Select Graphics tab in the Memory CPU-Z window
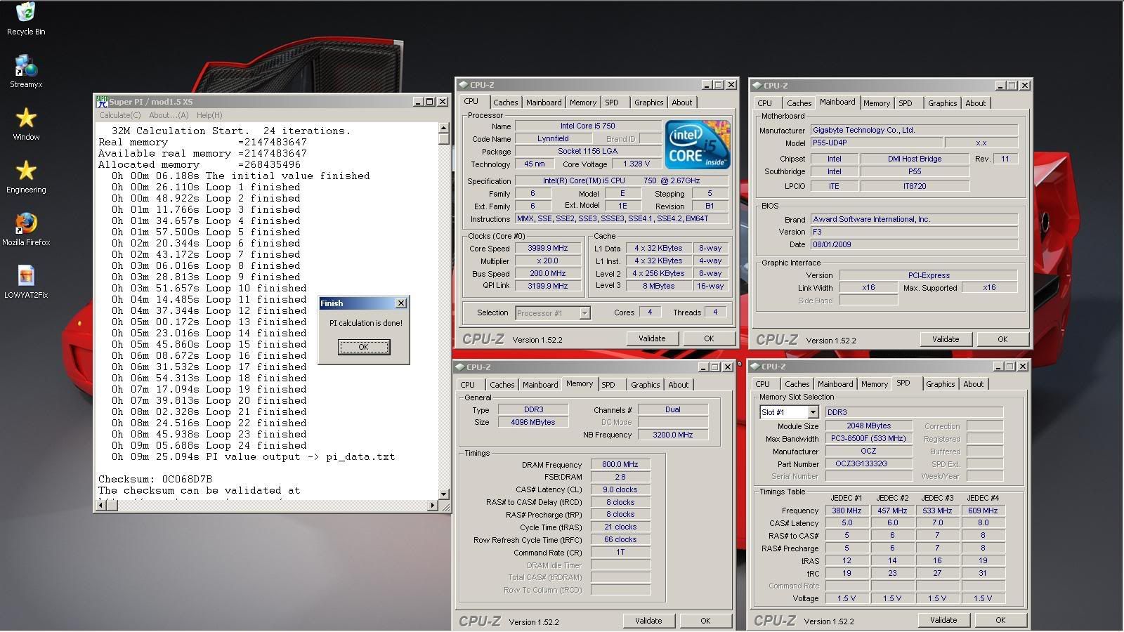 pyautogui.click(x=645, y=385)
